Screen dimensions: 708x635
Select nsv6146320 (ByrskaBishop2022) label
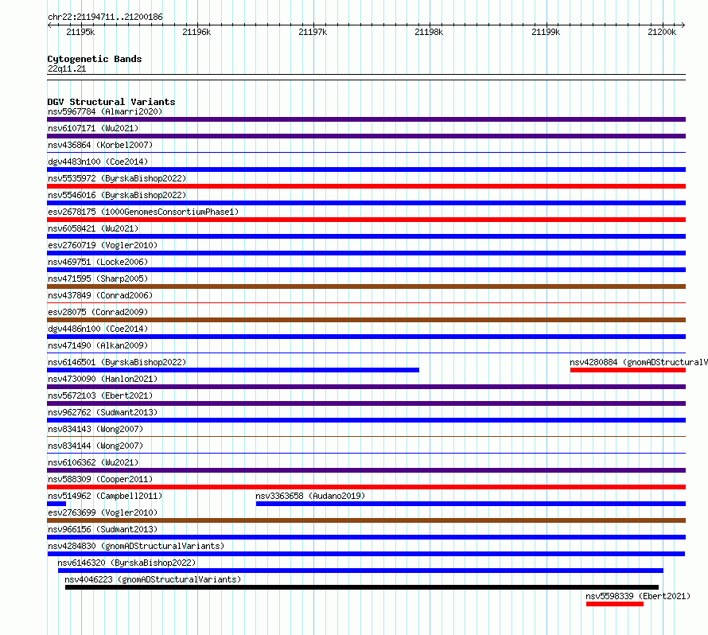[x=126, y=563]
